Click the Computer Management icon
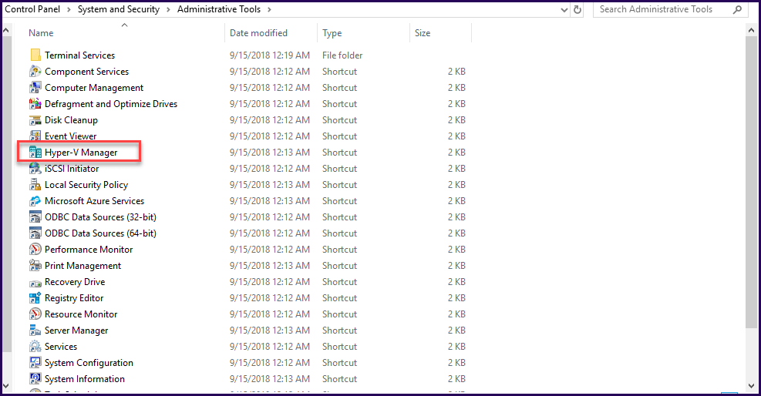 tap(35, 88)
